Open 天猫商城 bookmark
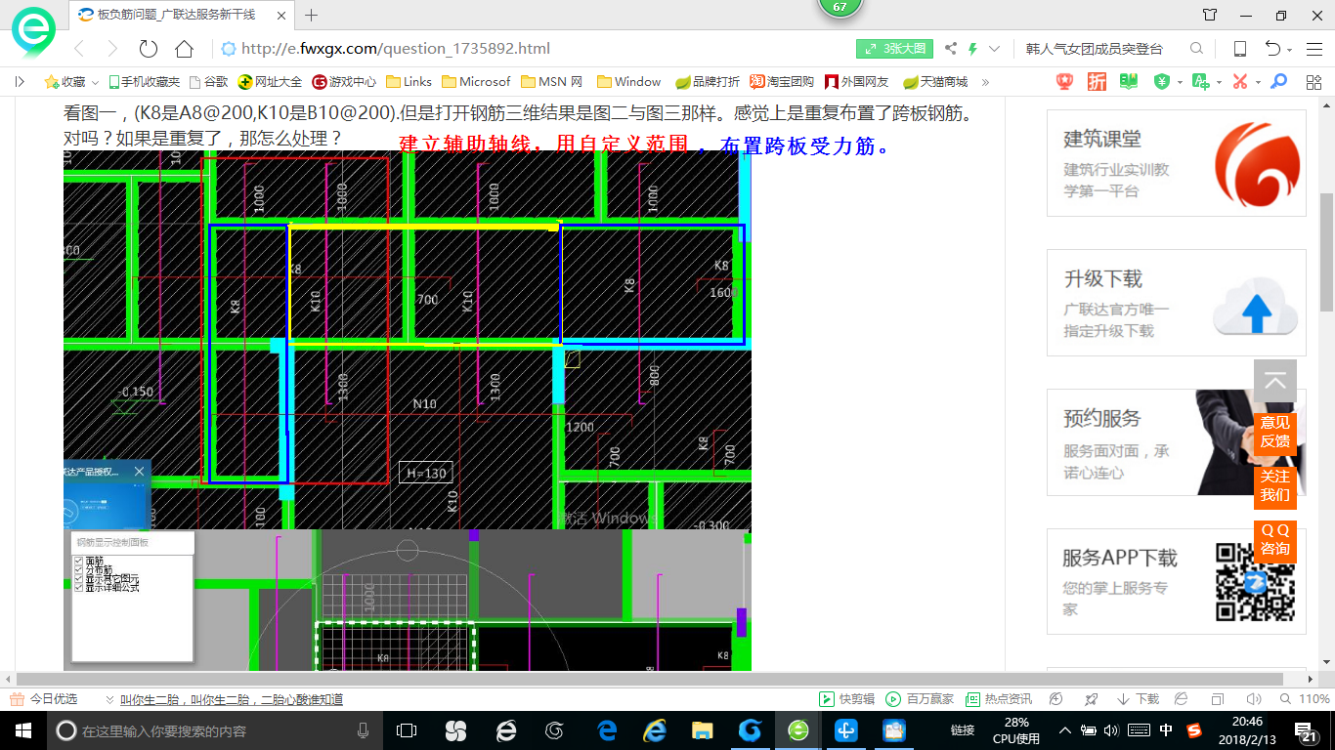The width and height of the screenshot is (1335, 750). [935, 82]
